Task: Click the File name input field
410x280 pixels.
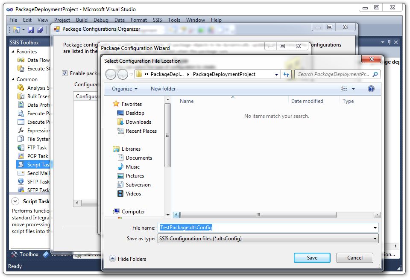Action: click(x=265, y=227)
